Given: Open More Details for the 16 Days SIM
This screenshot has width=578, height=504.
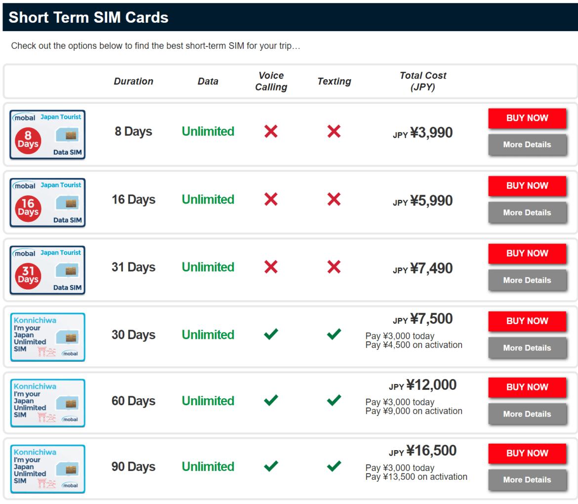Looking at the screenshot, I should coord(527,212).
